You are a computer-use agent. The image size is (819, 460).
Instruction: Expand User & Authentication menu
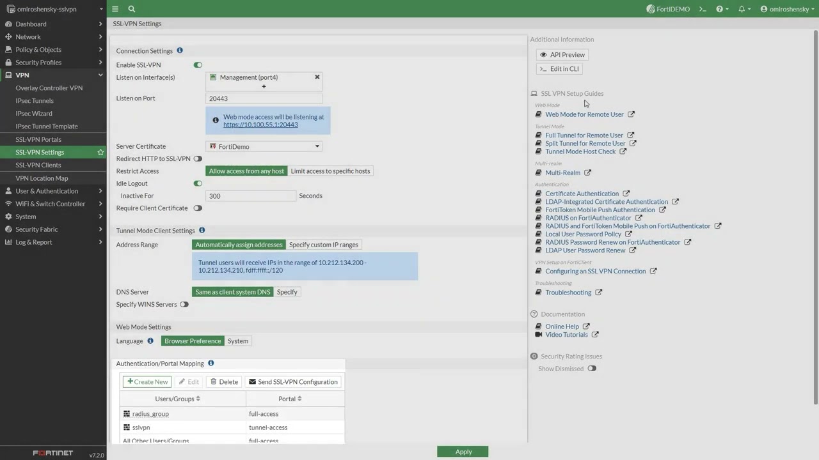coord(53,191)
